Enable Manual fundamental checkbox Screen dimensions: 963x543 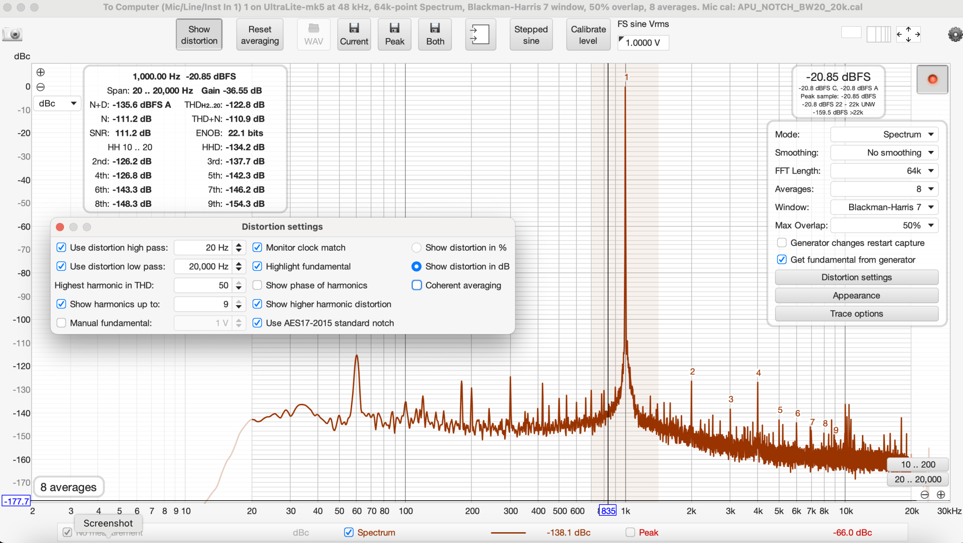pyautogui.click(x=61, y=323)
